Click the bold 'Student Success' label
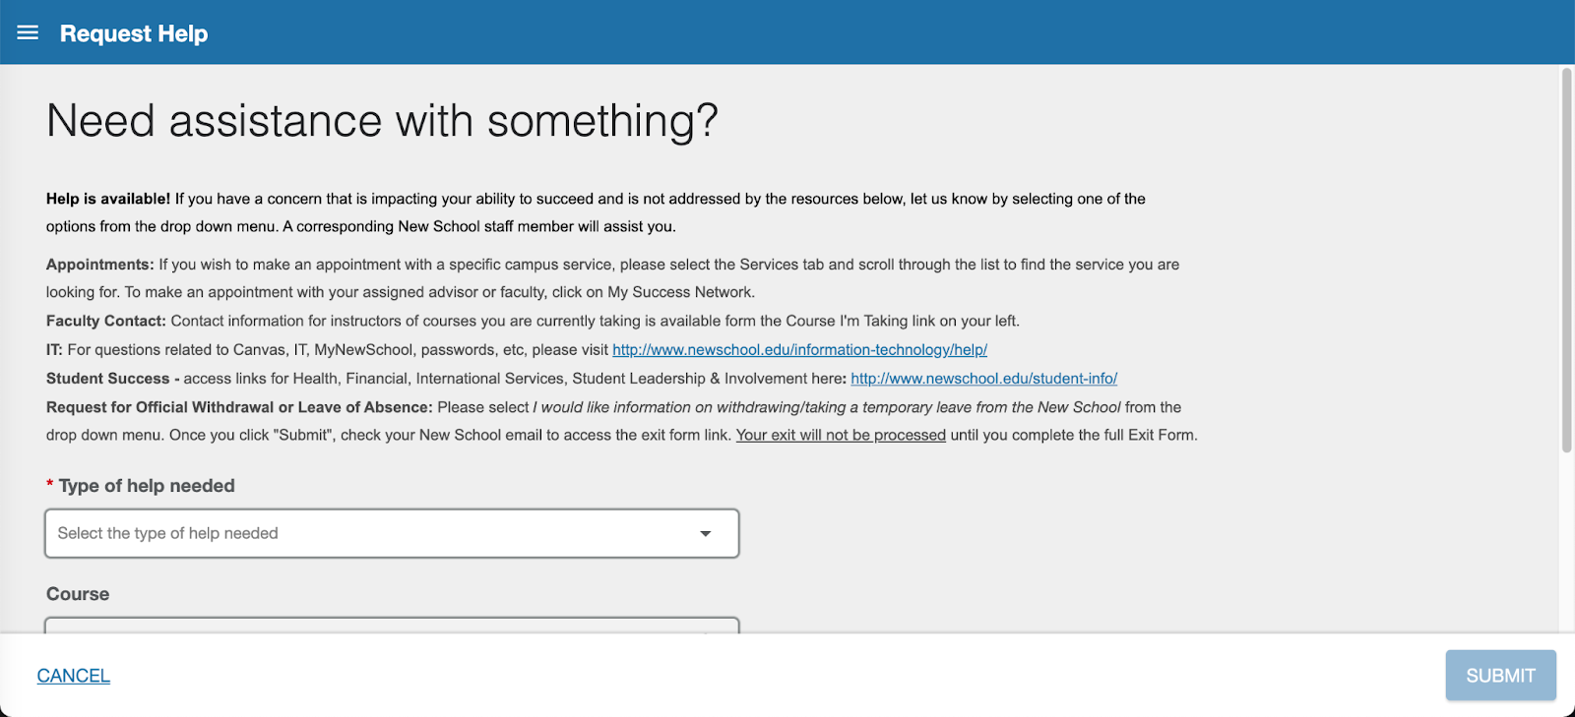 (x=108, y=379)
